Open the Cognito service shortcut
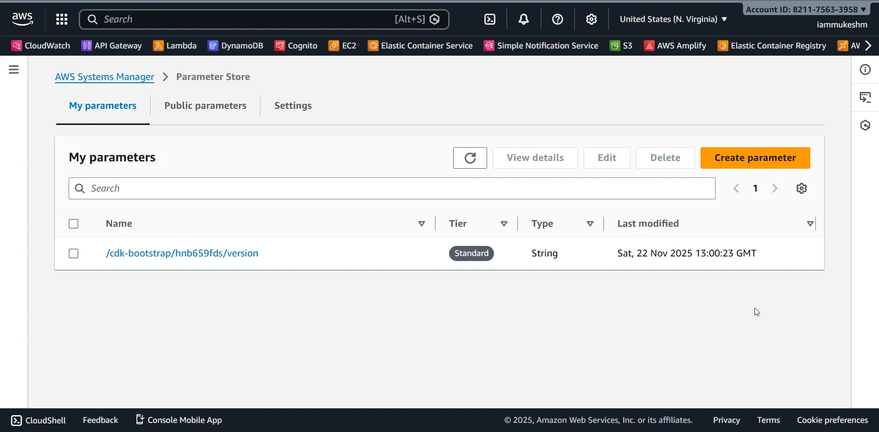The width and height of the screenshot is (879, 432). (296, 45)
